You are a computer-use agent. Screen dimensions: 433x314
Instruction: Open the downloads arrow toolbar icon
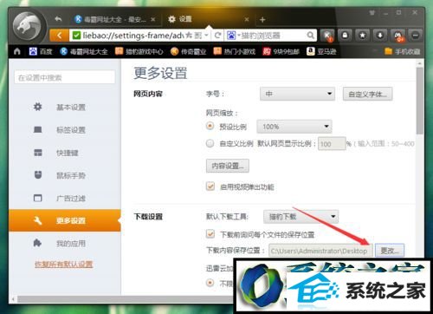(x=380, y=36)
